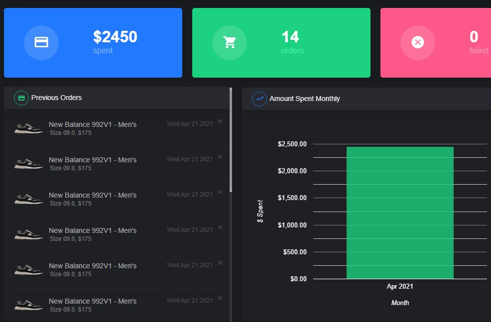The height and width of the screenshot is (322, 491).
Task: Click the $ Spent vertical axis title
Action: coord(260,211)
